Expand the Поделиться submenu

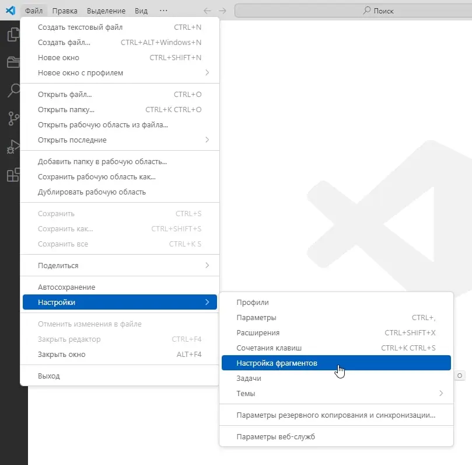(x=120, y=265)
